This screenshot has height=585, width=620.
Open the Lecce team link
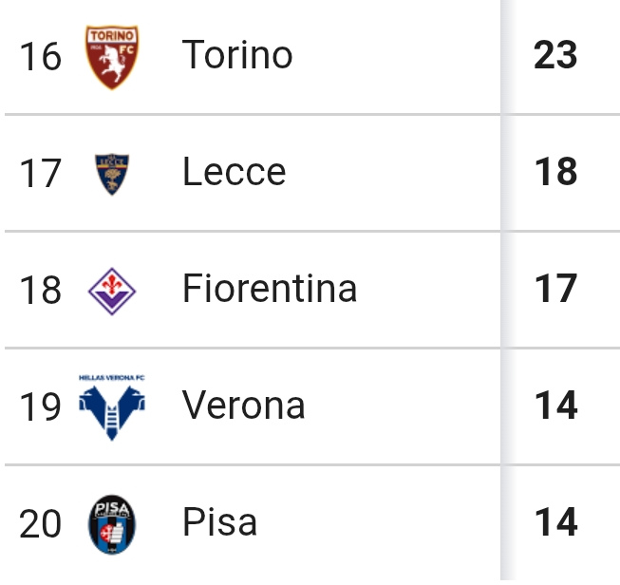pyautogui.click(x=234, y=172)
